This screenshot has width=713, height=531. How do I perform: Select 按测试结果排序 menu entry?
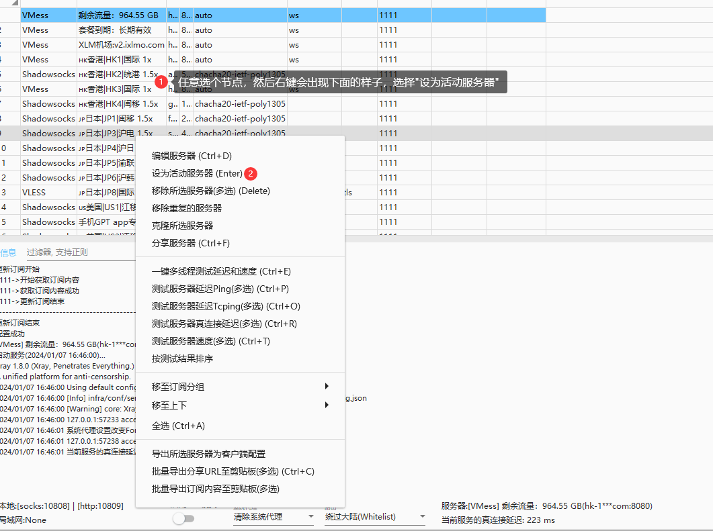click(x=182, y=358)
